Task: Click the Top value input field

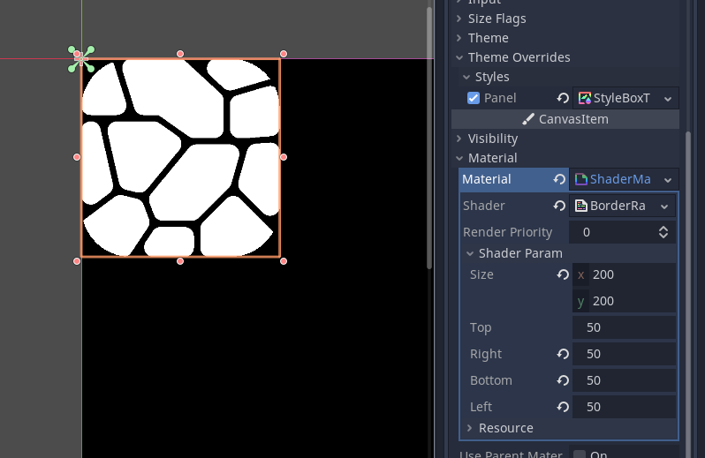Action: (624, 327)
